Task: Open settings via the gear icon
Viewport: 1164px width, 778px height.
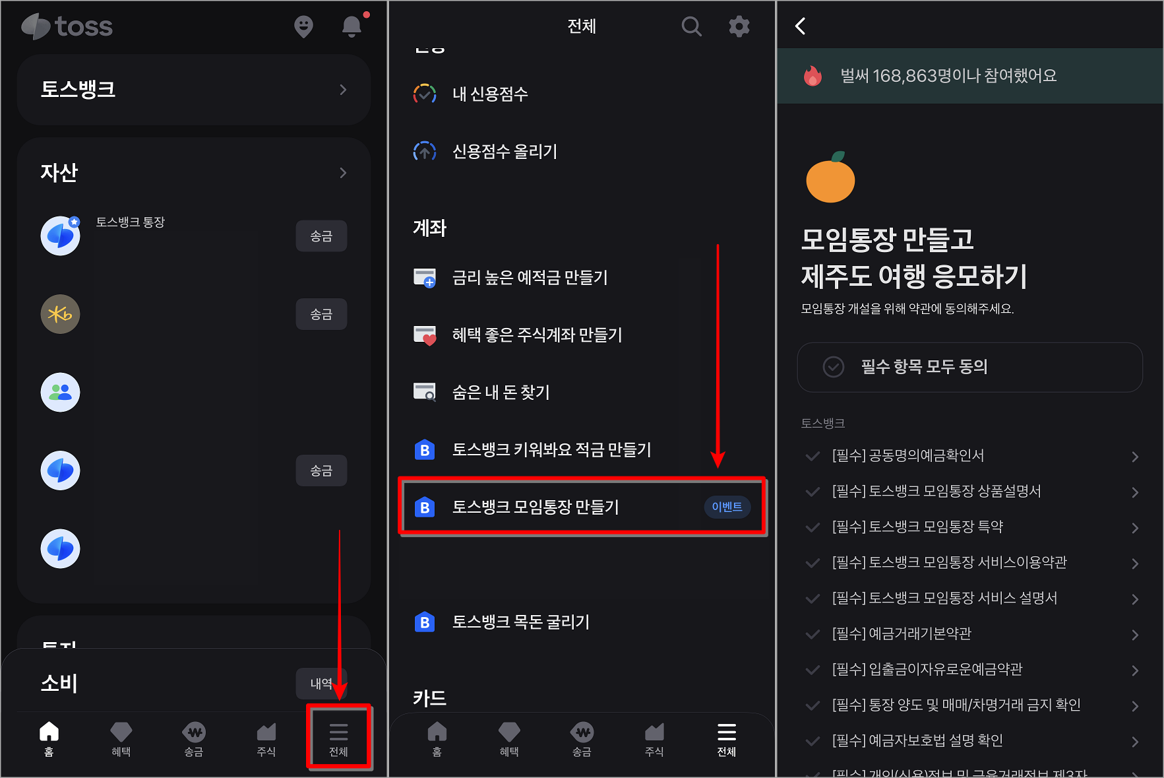Action: tap(739, 26)
